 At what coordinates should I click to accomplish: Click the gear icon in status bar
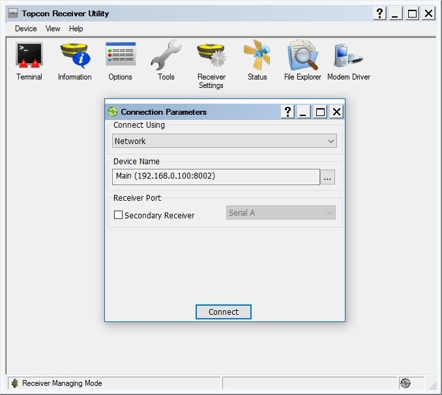coord(405,383)
